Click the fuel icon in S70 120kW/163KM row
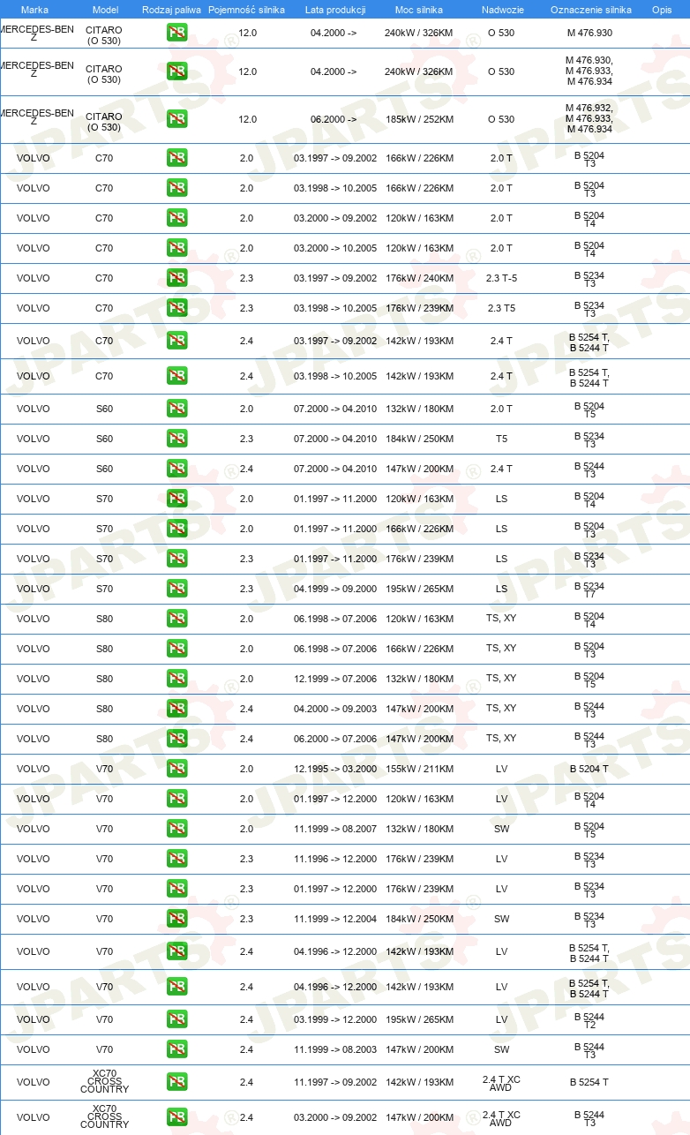Screen dimensions: 690x1135 pyautogui.click(x=176, y=499)
